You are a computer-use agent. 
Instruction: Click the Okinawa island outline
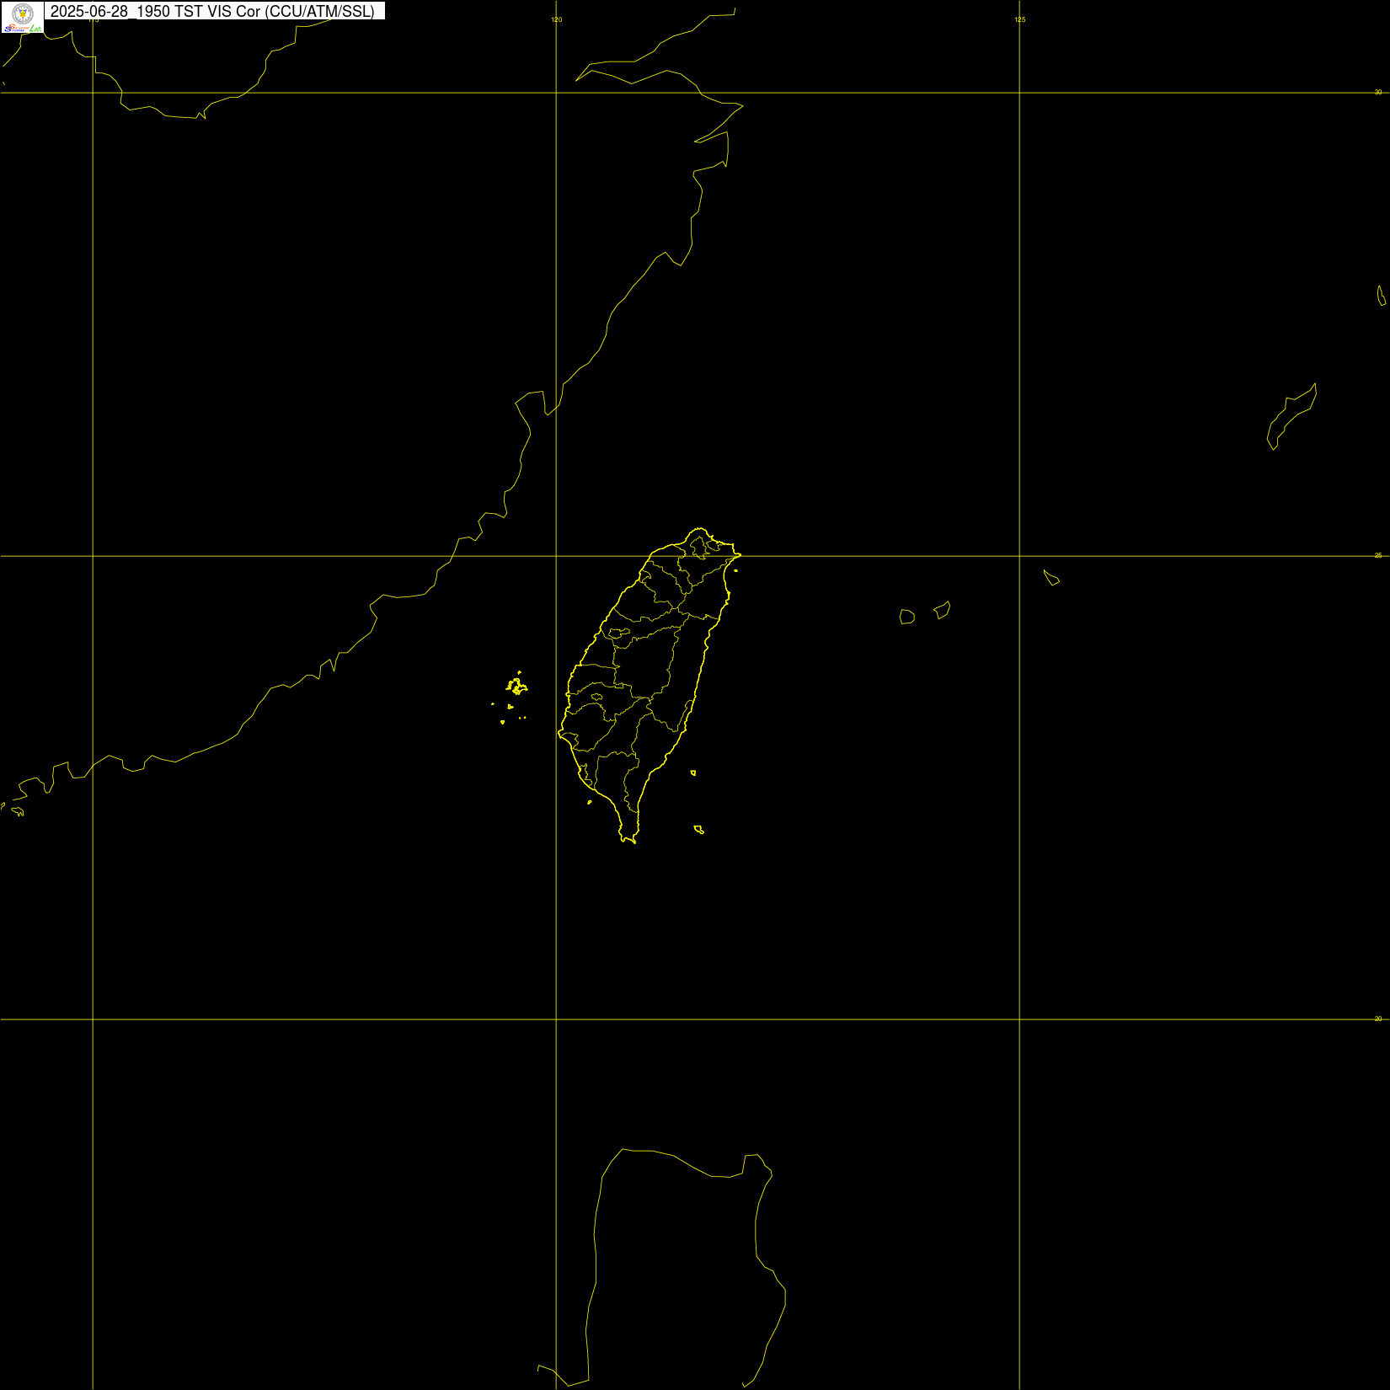point(1291,417)
